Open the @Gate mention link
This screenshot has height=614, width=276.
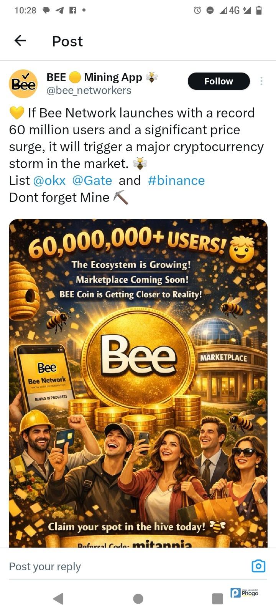(92, 180)
